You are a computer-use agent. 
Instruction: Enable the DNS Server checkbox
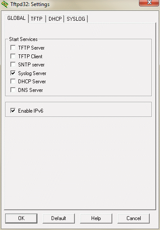pos(13,90)
